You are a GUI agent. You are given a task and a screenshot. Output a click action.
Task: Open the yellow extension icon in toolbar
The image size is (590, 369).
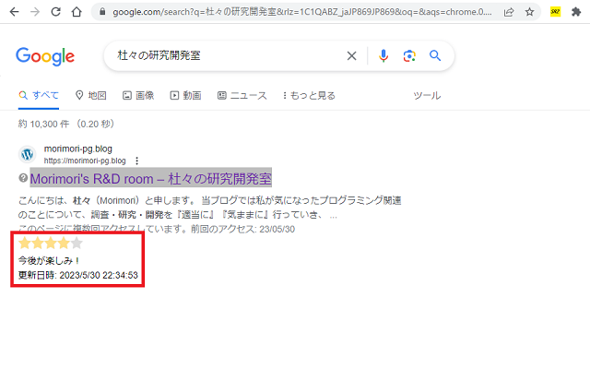point(555,12)
